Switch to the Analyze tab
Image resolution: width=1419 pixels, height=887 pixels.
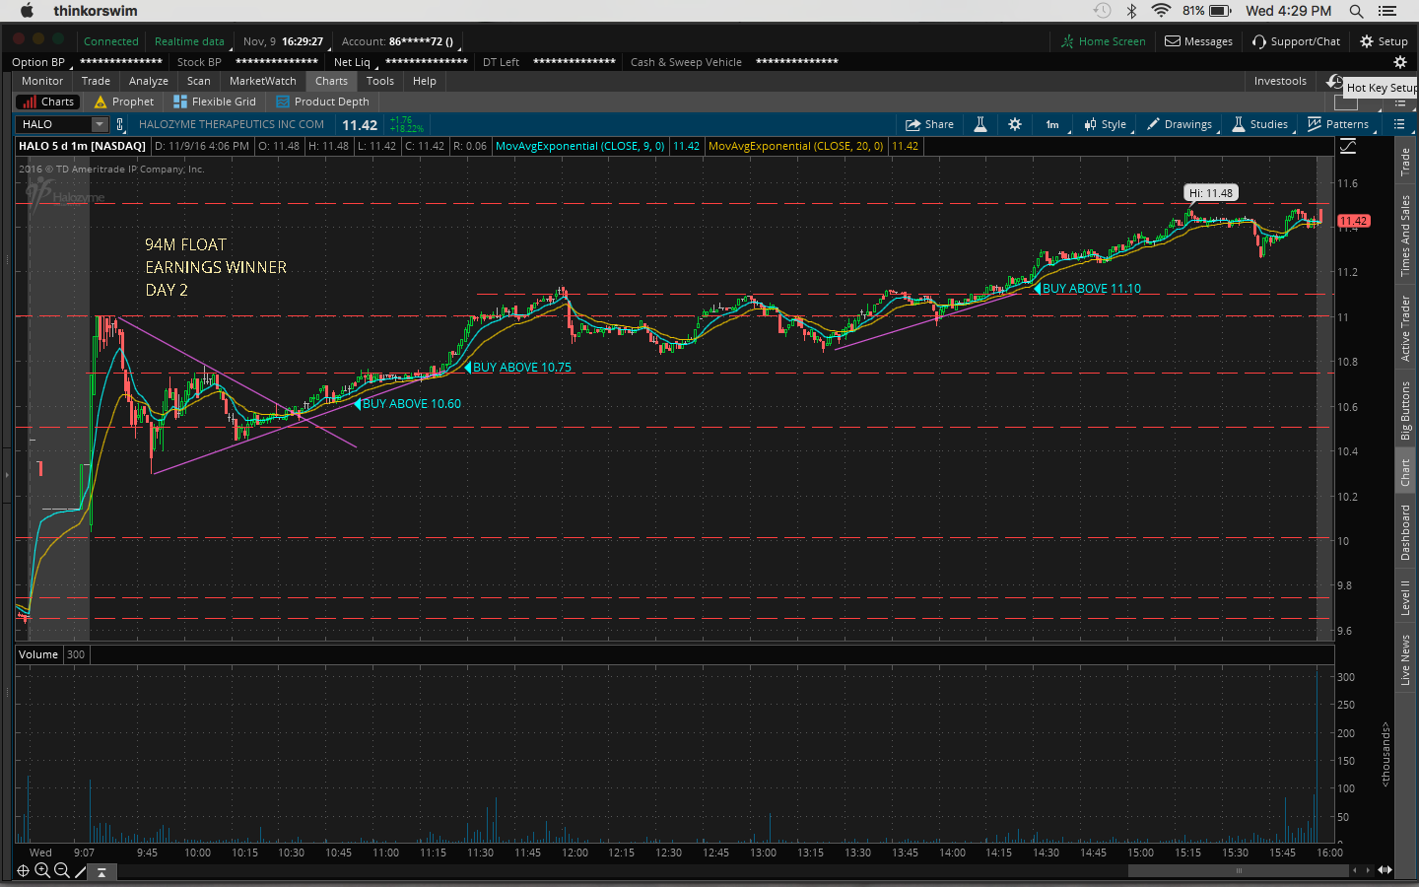click(148, 81)
